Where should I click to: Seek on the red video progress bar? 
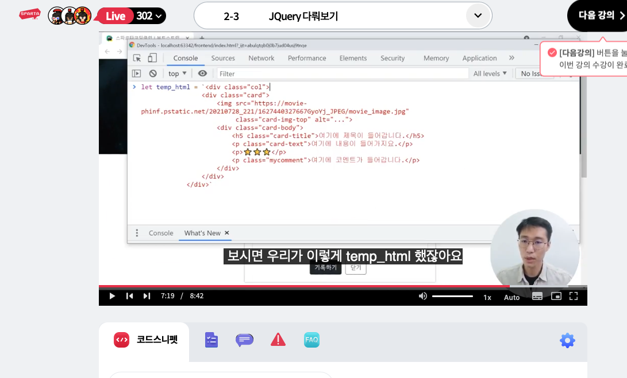pos(304,286)
